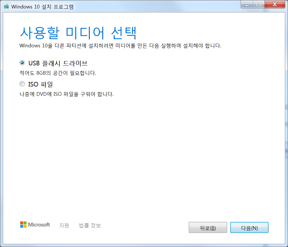The image size is (288, 247).
Task: Minimize the Windows 10 설치 프로그램 window
Action: pos(247,5)
